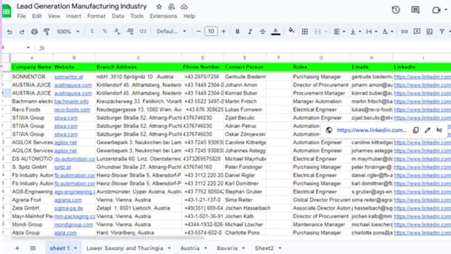The height and width of the screenshot is (254, 451).
Task: Open the mondigroup.com website link
Action: click(x=74, y=225)
